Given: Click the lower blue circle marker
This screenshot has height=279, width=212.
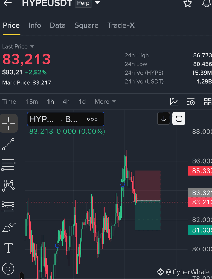Looking at the screenshot, I should click(x=57, y=245).
